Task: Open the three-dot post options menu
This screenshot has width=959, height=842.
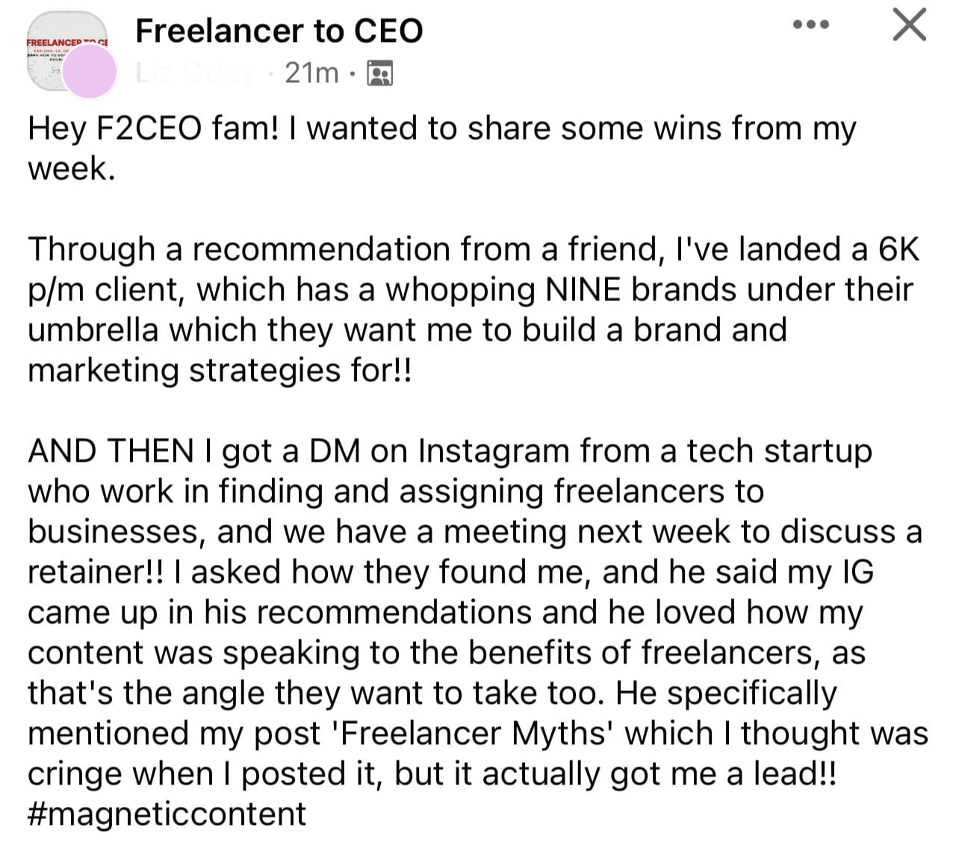Action: (x=811, y=25)
